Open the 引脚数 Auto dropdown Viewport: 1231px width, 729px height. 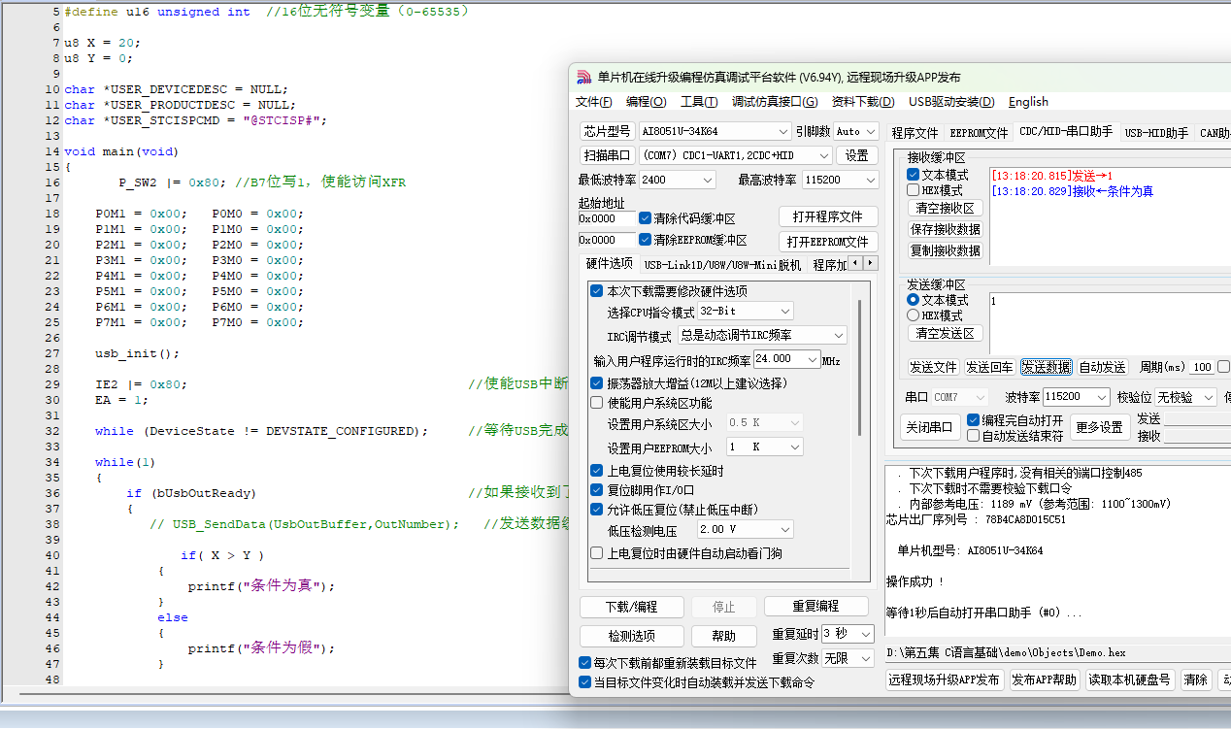coord(854,131)
